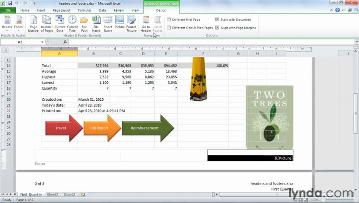Insert Page Number into footer
Viewport: 359px width, 203px height.
tap(34, 24)
